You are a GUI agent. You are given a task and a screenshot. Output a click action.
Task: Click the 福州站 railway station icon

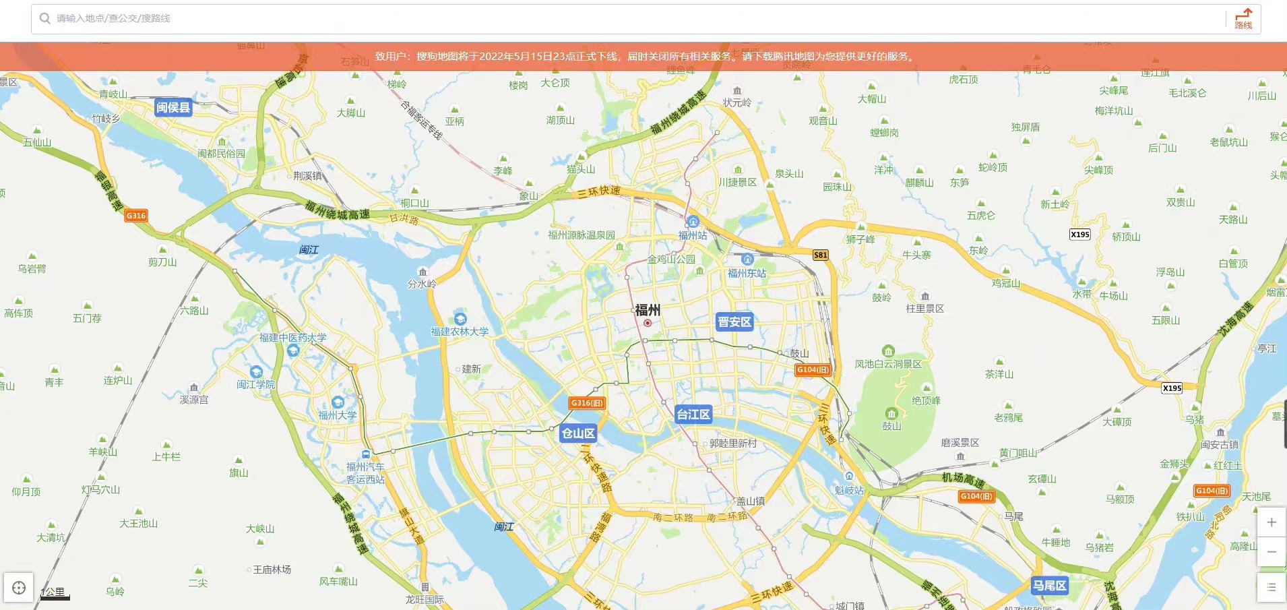[693, 222]
